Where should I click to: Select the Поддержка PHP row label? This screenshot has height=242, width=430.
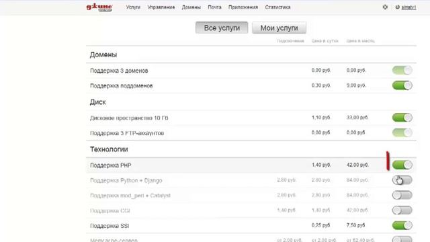click(x=110, y=165)
